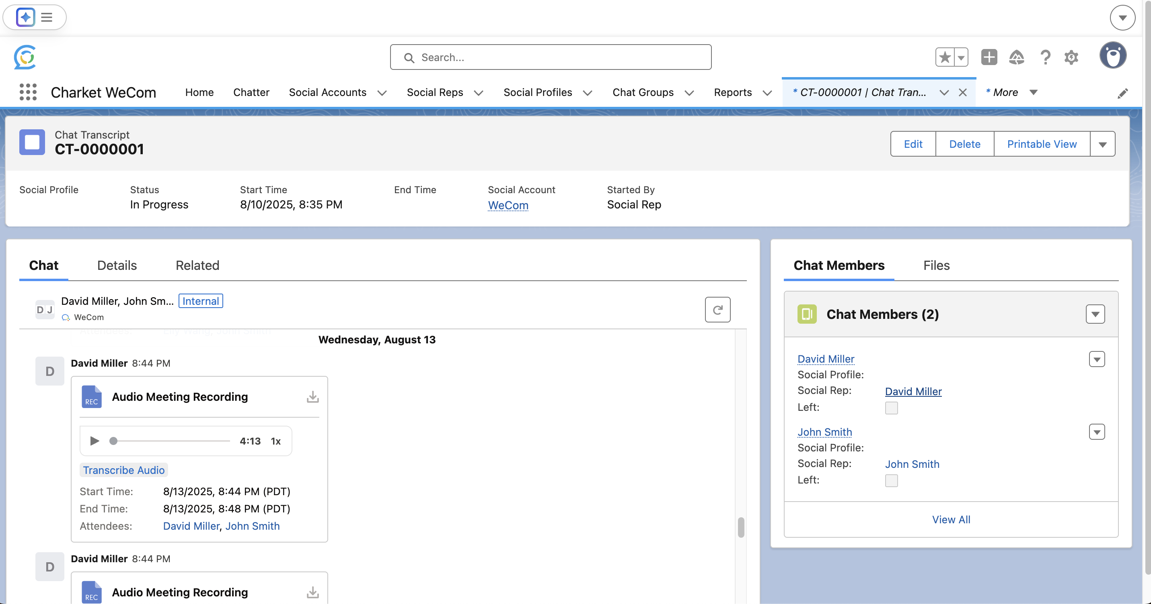Screen dimensions: 1151x604
Task: Click the Help question mark icon
Action: click(1045, 57)
